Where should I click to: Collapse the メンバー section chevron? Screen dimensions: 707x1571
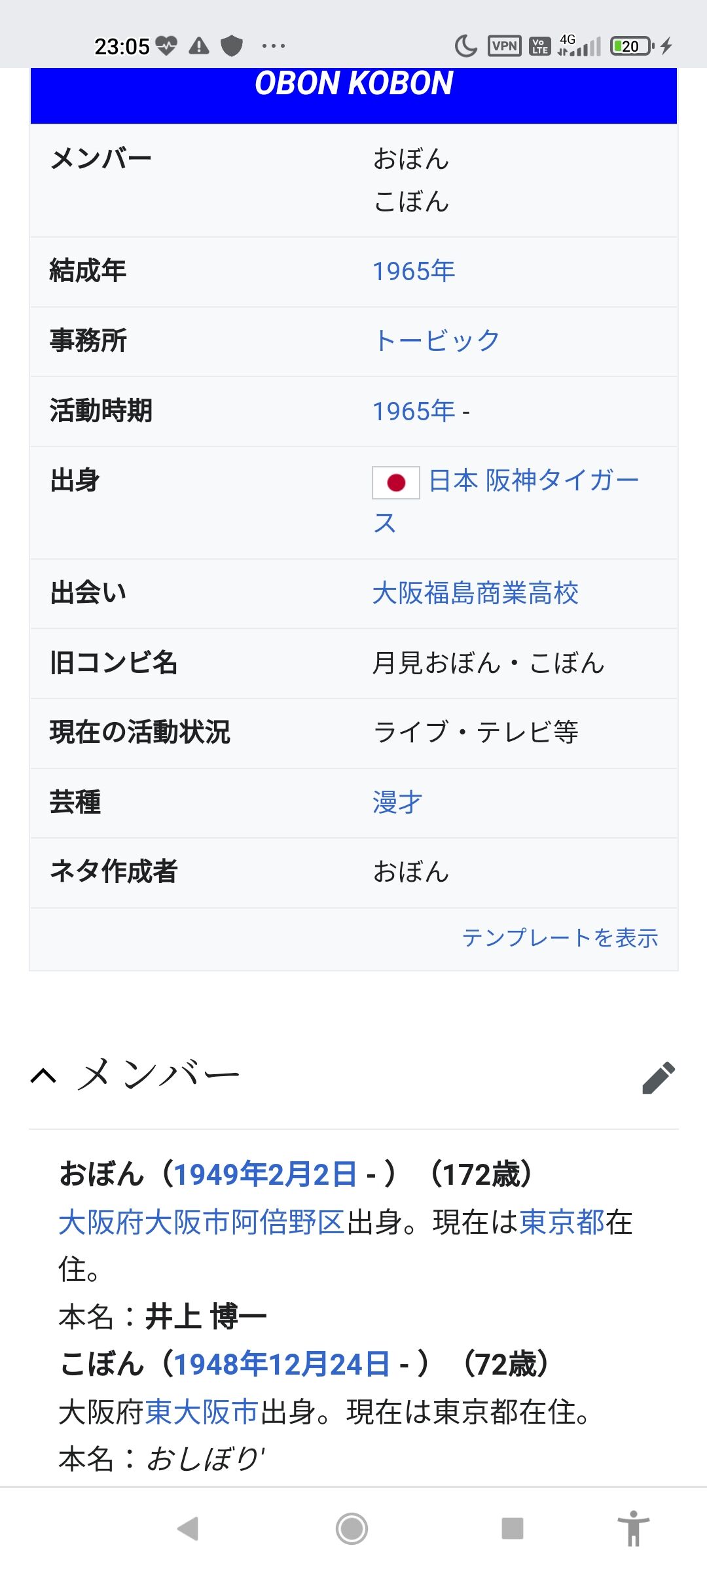44,1076
